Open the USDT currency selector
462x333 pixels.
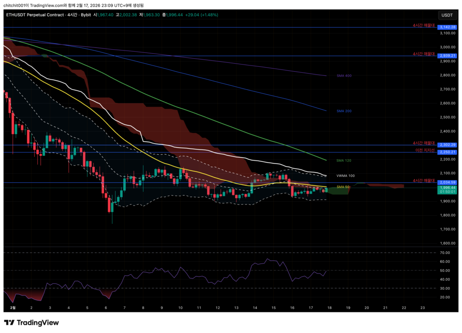point(447,15)
